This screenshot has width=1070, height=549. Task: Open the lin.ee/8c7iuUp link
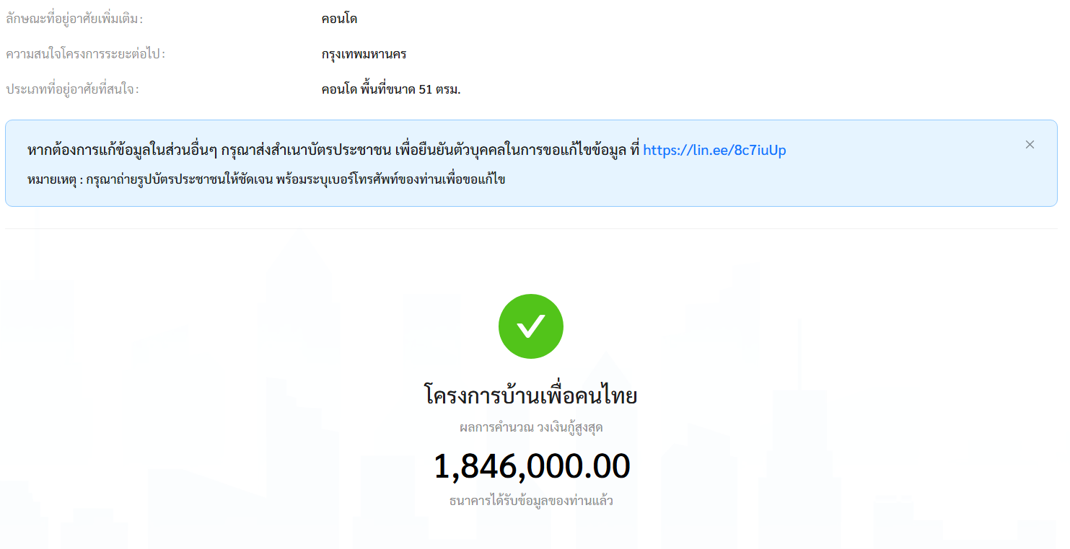[x=714, y=151]
